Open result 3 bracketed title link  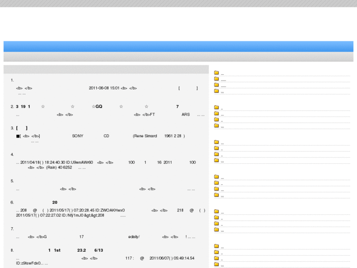click(x=22, y=128)
